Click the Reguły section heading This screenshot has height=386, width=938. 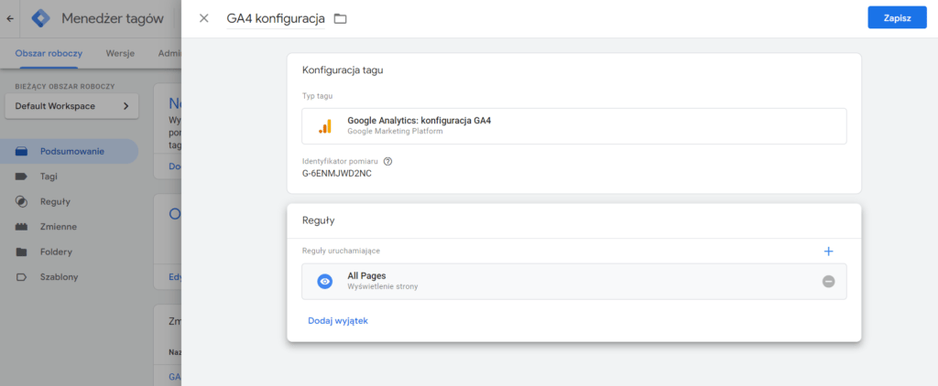(318, 220)
